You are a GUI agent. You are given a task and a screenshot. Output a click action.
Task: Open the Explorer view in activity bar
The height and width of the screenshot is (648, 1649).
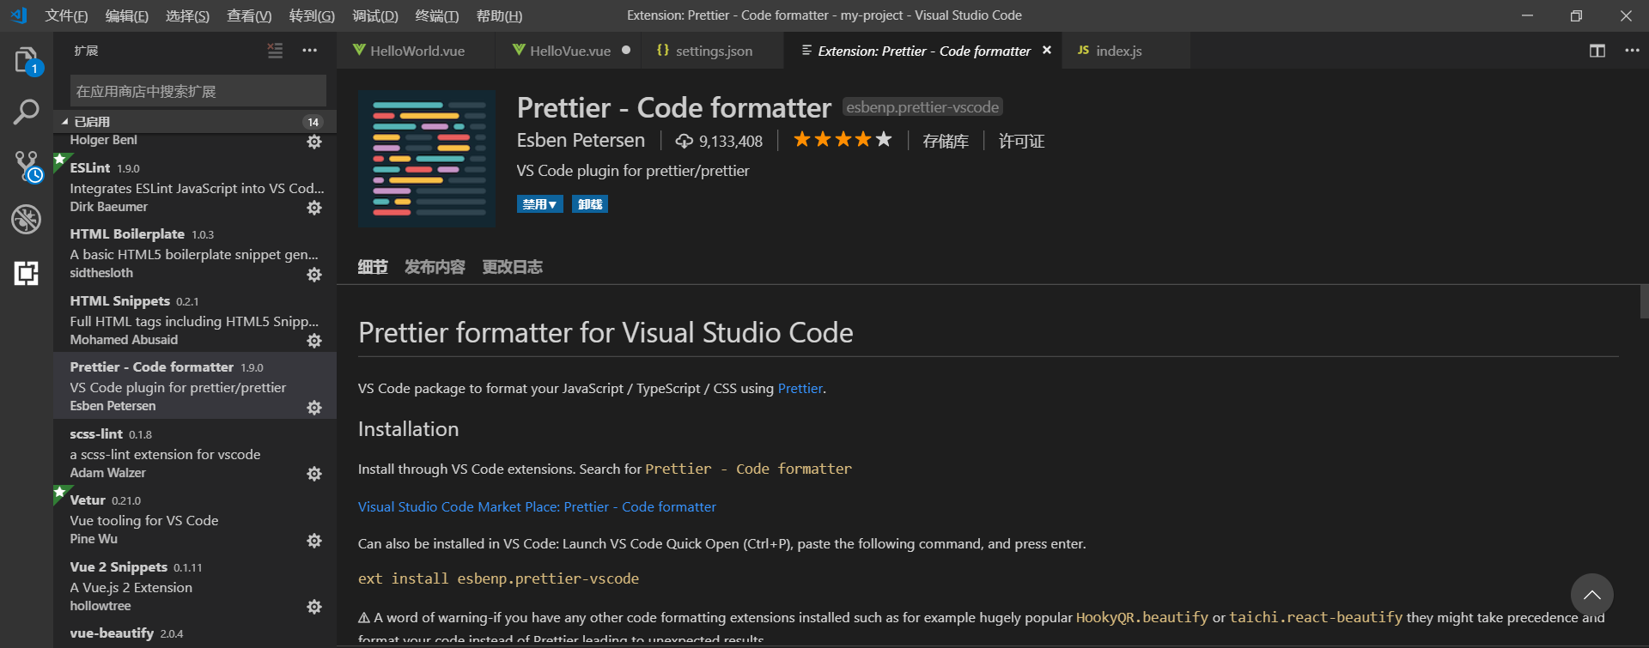26,60
